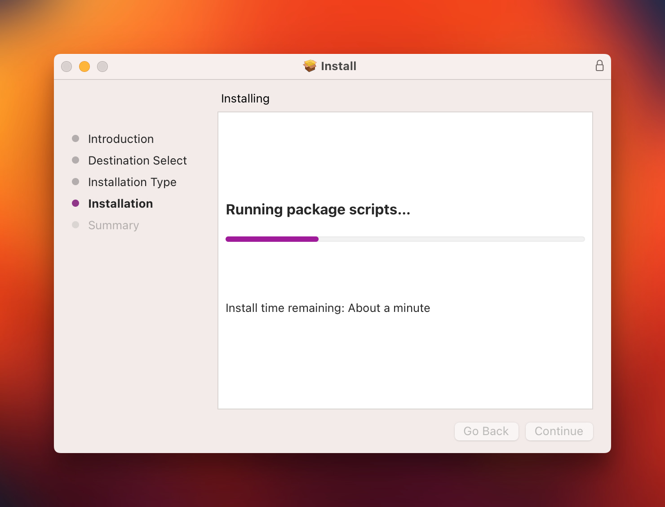Select the Introduction step in the sidebar

[121, 139]
